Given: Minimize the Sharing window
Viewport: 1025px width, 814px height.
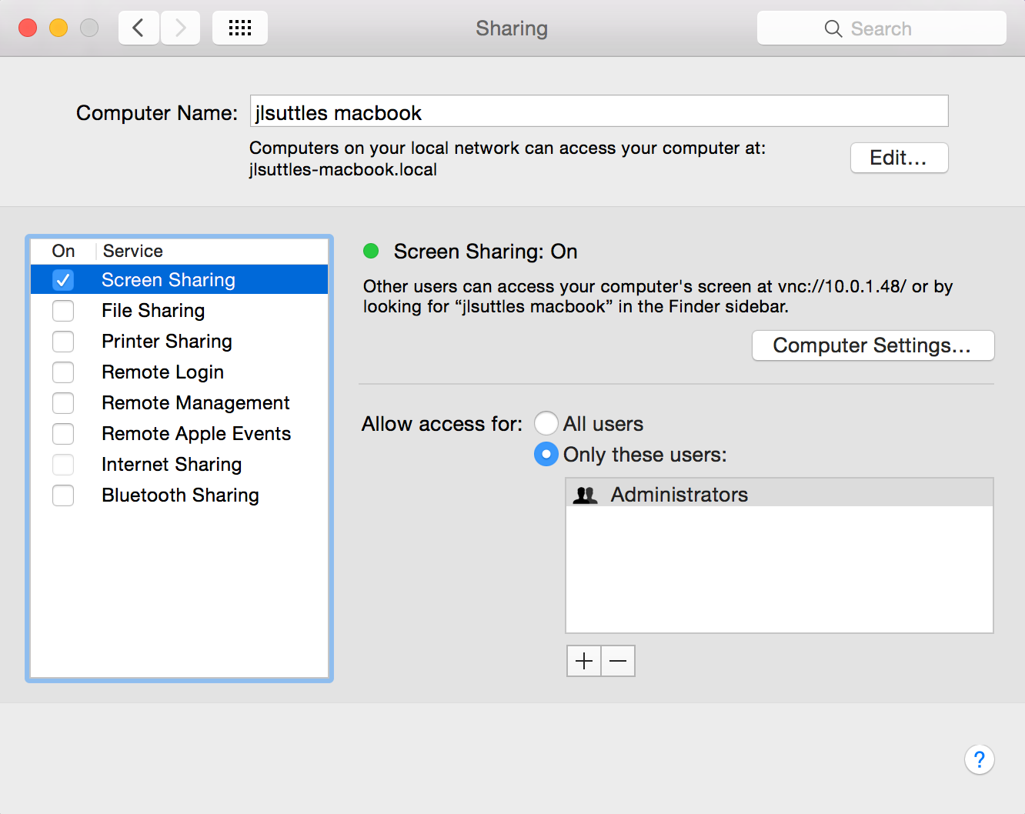Looking at the screenshot, I should (x=58, y=28).
